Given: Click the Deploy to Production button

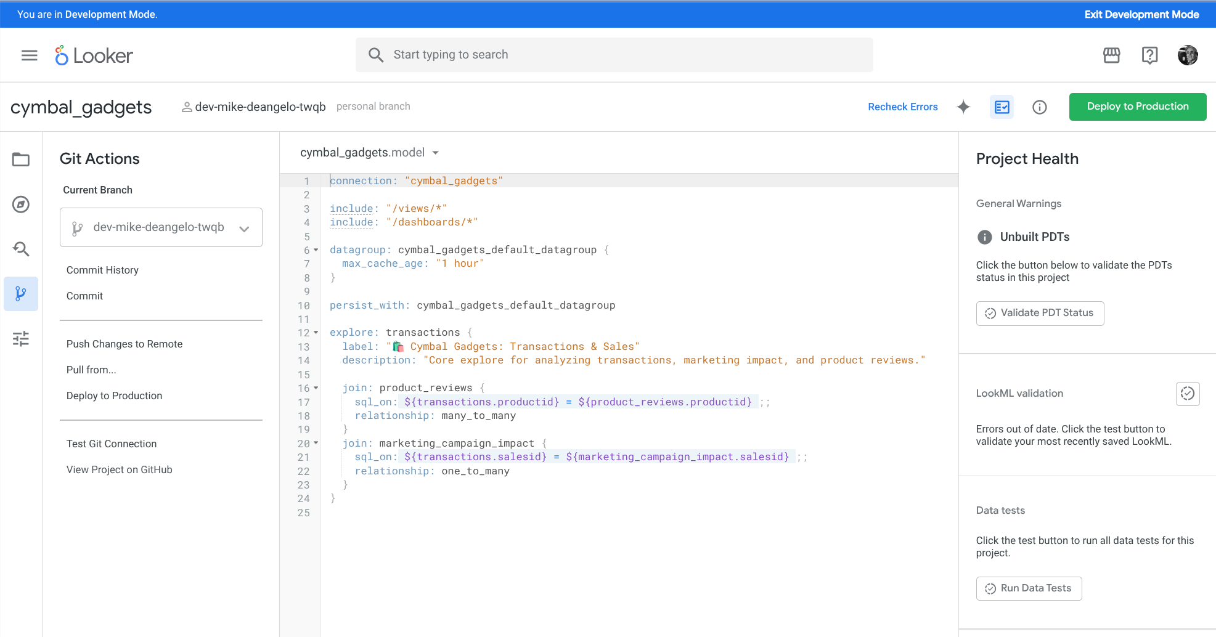Looking at the screenshot, I should 1137,107.
